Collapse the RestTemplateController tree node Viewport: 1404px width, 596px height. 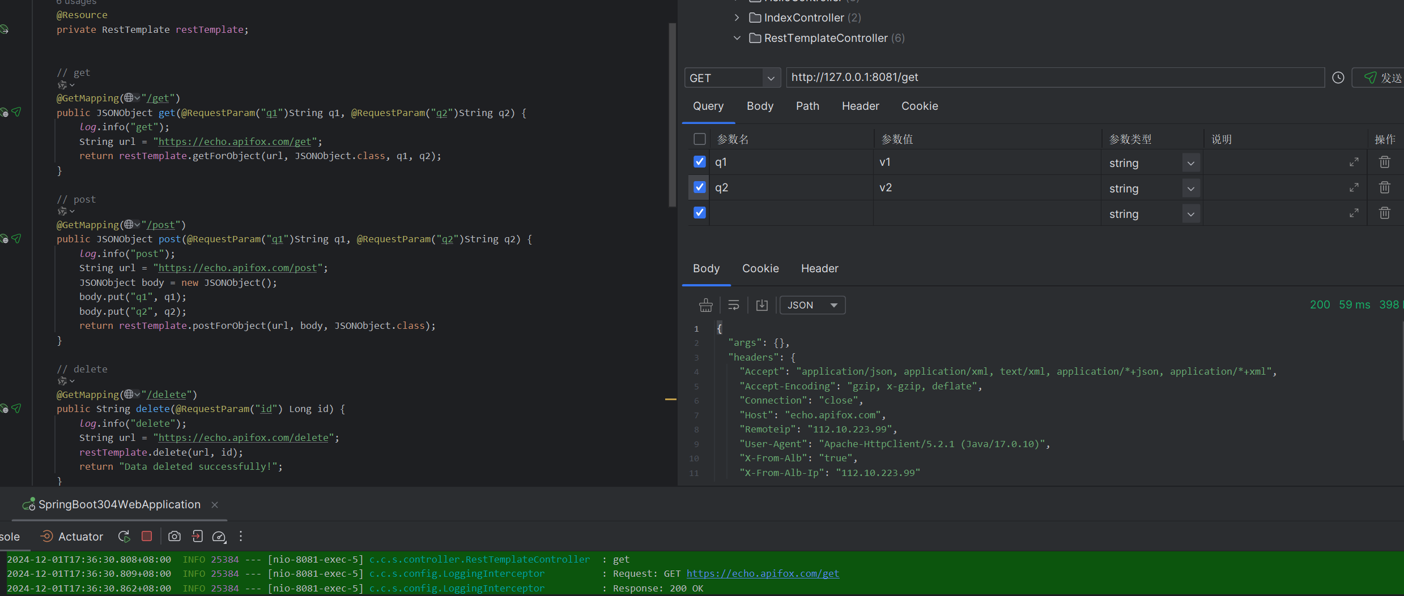(737, 38)
